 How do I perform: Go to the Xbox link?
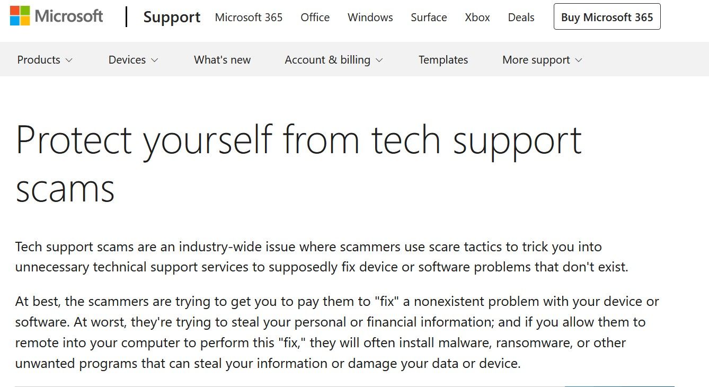477,17
